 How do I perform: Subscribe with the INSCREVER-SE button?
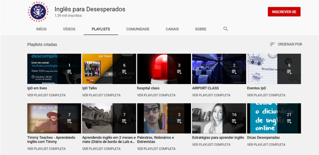pos(284,12)
